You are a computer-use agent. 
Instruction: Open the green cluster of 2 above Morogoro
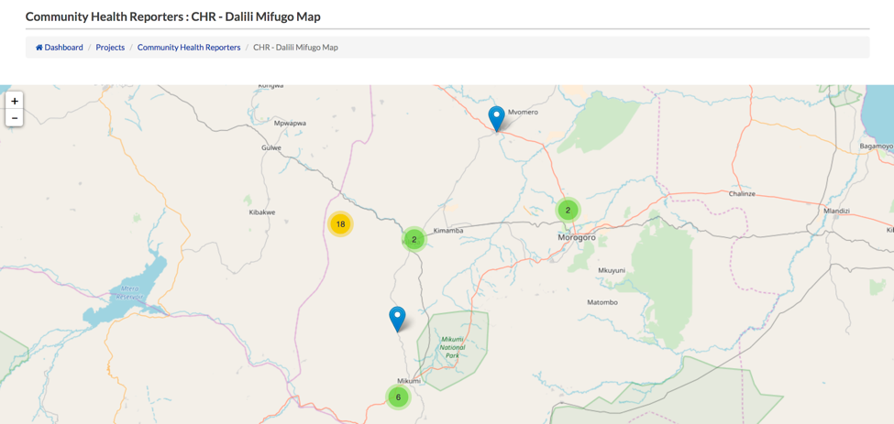pos(568,211)
